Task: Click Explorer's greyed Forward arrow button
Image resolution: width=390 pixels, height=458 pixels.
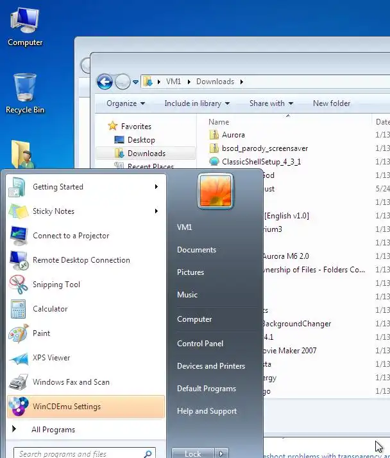Action: pyautogui.click(x=123, y=82)
